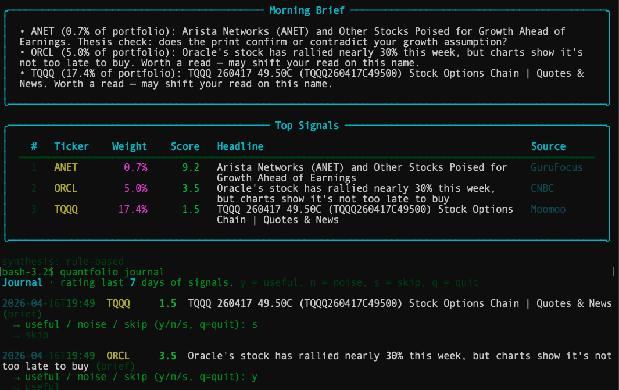Viewport: 619px width, 390px height.
Task: Select ORCL ticker in Top Signals table
Action: (x=66, y=188)
